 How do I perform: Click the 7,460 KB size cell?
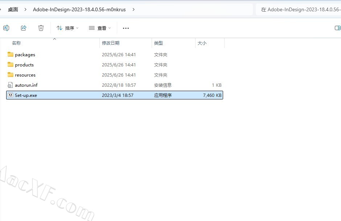[212, 95]
